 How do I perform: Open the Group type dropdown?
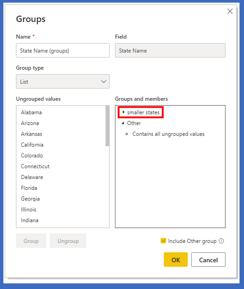62,81
